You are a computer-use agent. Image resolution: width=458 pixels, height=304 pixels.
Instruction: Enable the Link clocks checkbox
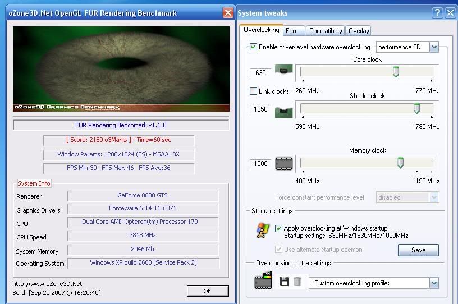click(254, 91)
